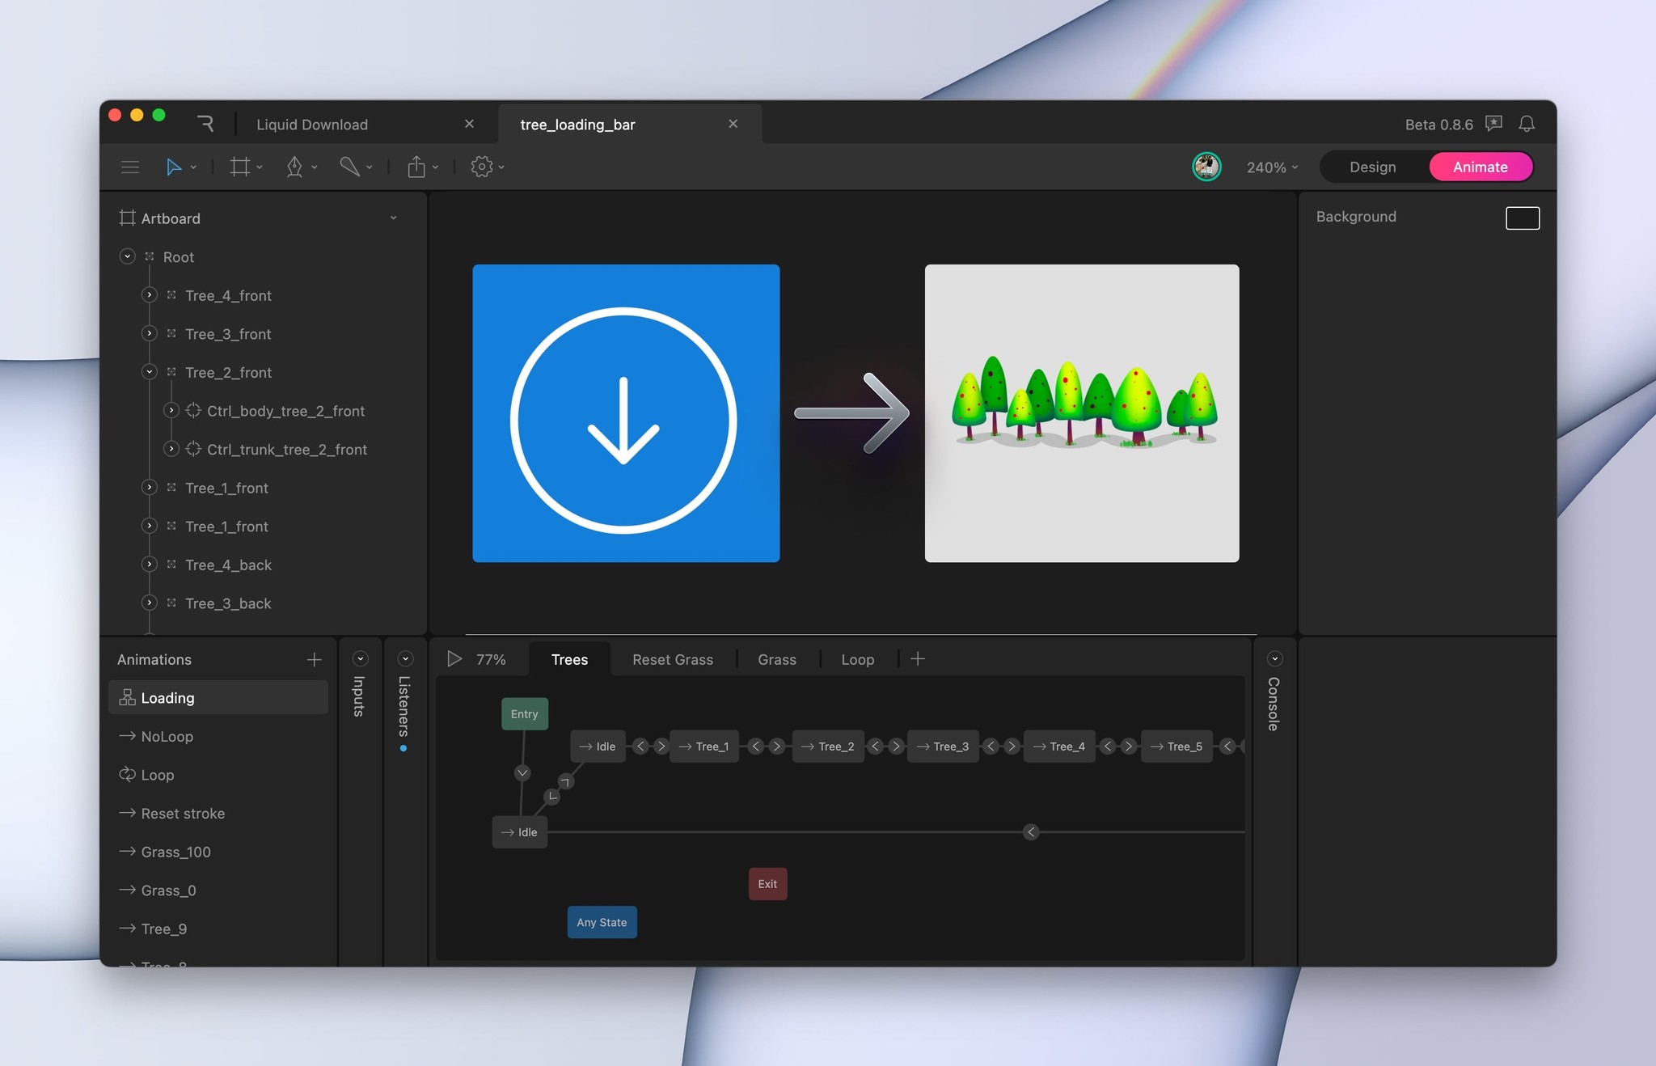Image resolution: width=1656 pixels, height=1066 pixels.
Task: Open the hamburger menu icon
Action: pos(130,167)
